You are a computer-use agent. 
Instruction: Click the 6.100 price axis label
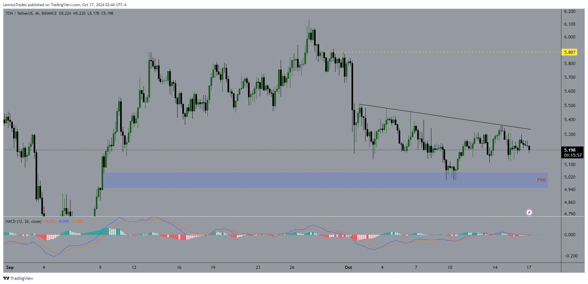pyautogui.click(x=569, y=24)
